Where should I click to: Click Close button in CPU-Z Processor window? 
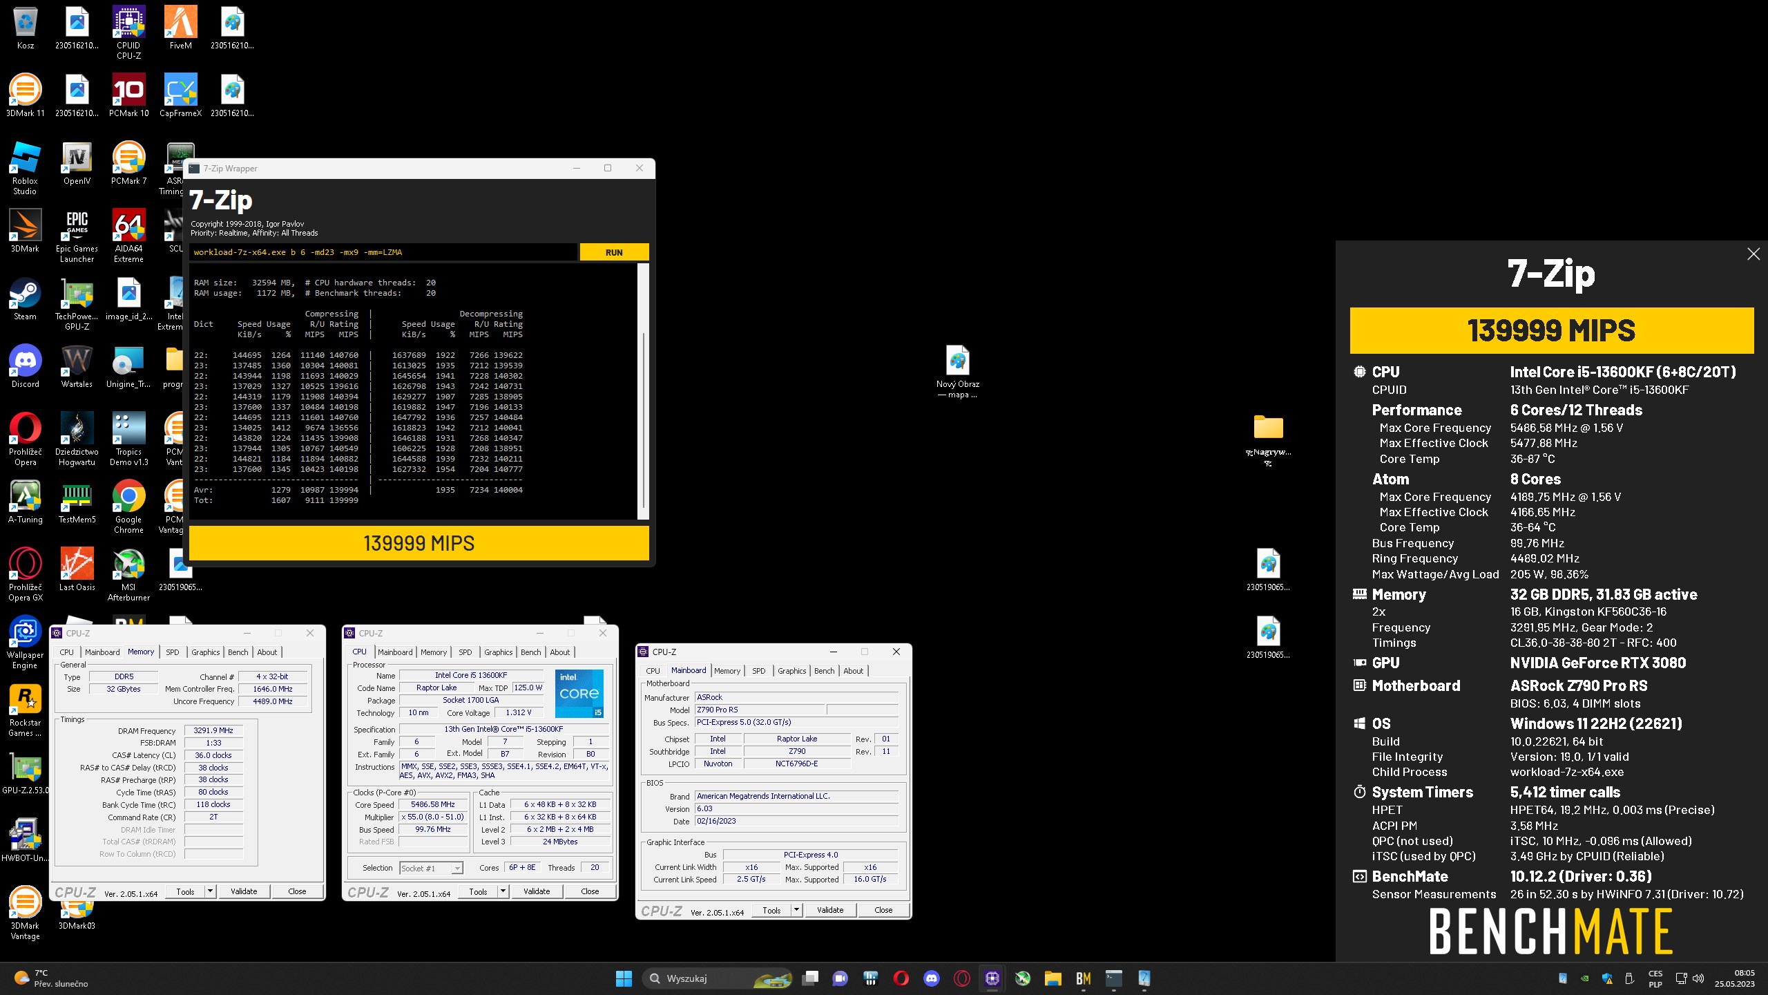(x=590, y=891)
